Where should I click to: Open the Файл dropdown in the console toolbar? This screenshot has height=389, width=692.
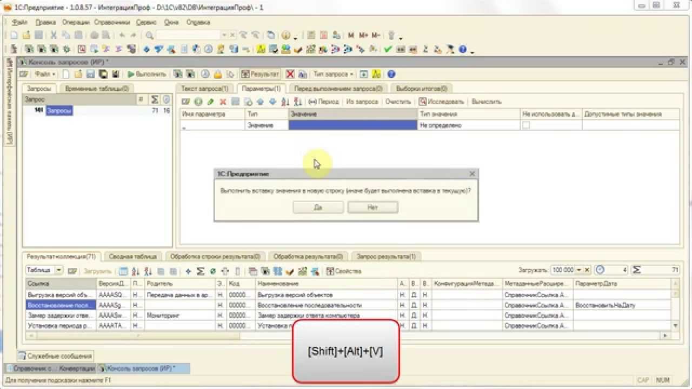click(x=43, y=75)
